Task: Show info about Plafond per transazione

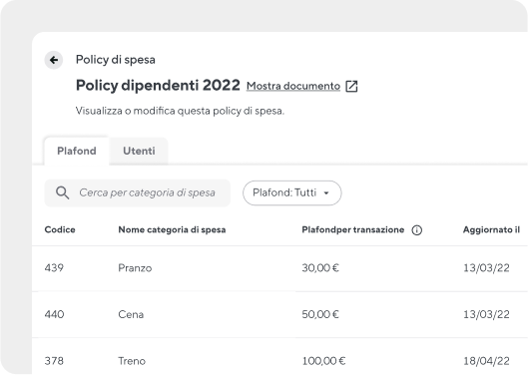Action: [416, 230]
